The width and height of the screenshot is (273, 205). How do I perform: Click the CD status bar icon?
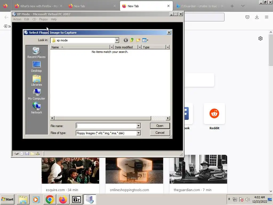click(22, 153)
